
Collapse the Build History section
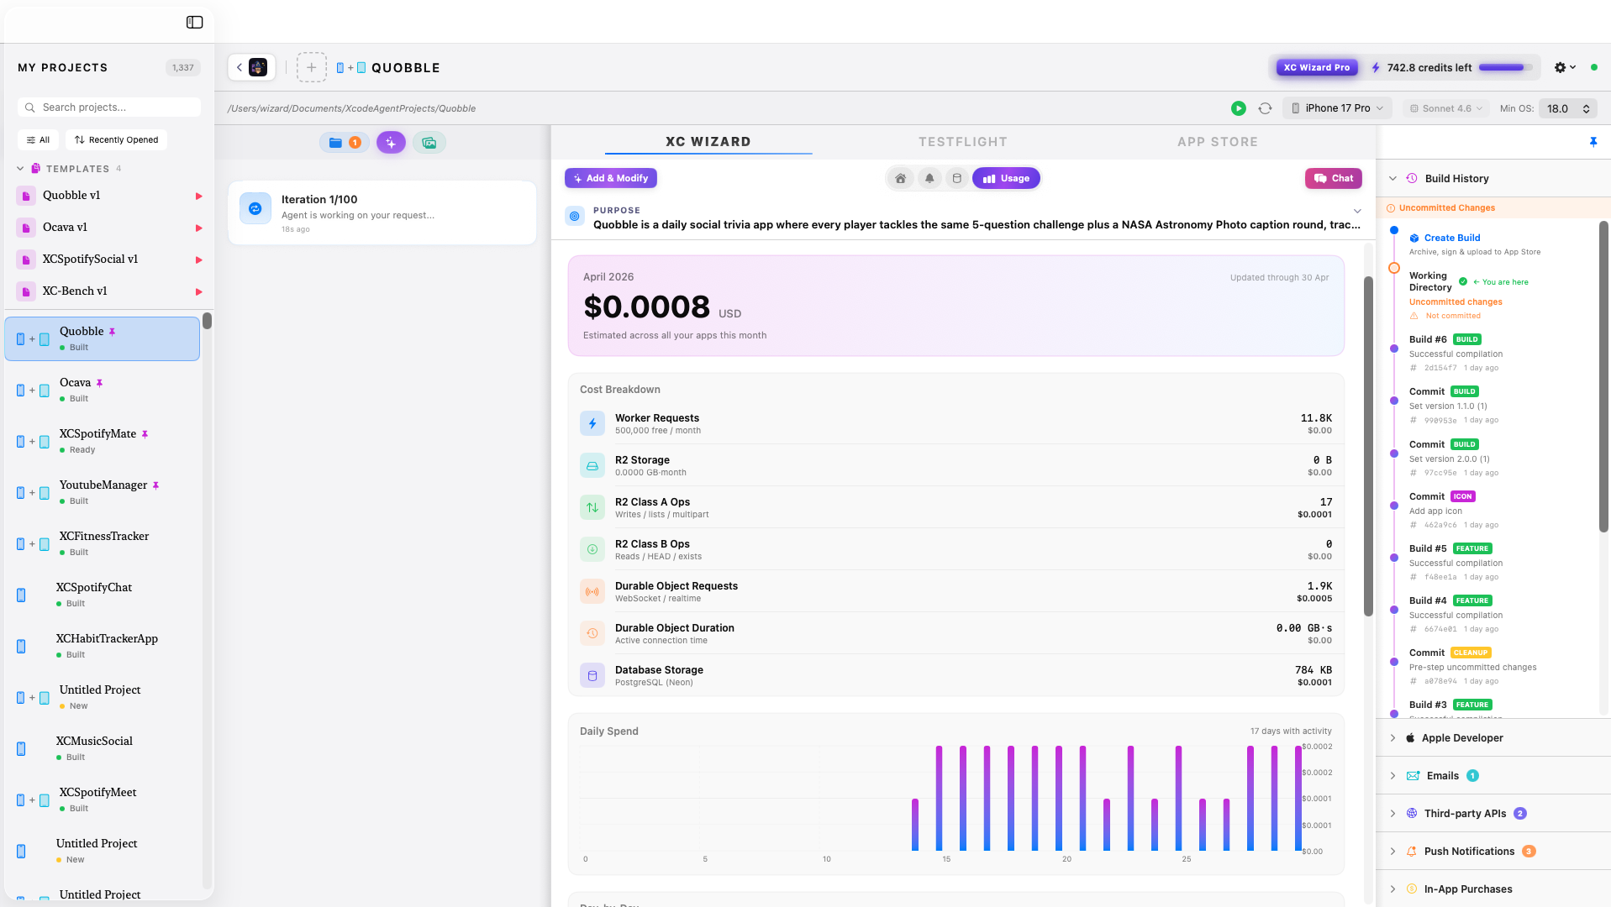click(1393, 178)
